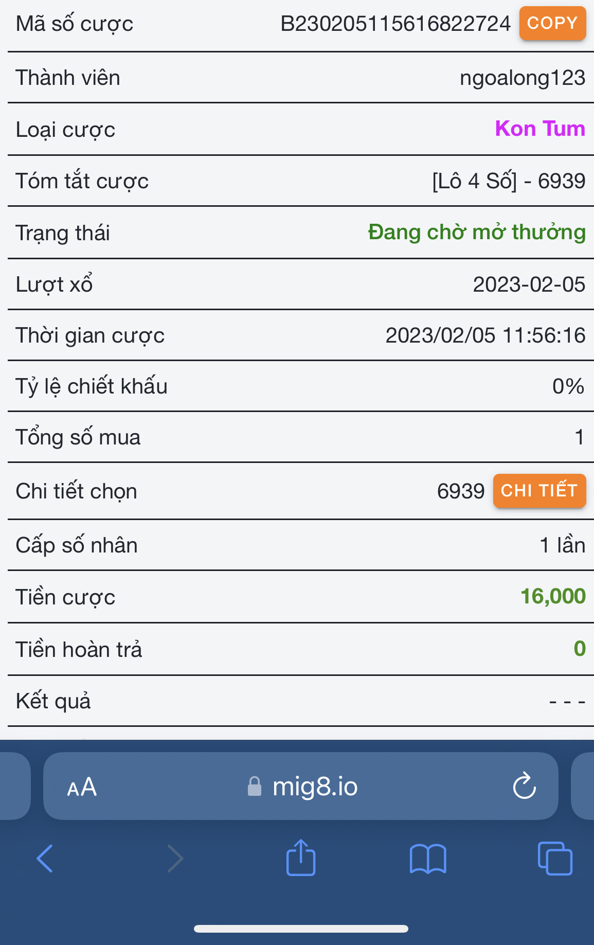Tap the draw date 2023-02-05

[529, 284]
